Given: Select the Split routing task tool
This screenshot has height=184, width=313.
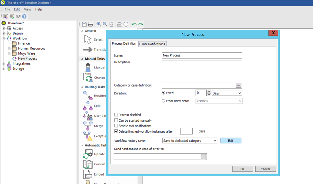Looking at the screenshot, I should tap(88, 106).
